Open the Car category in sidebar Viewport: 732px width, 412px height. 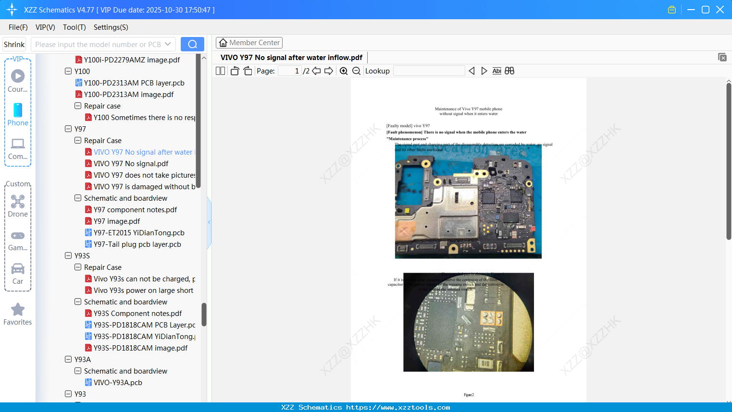[18, 274]
